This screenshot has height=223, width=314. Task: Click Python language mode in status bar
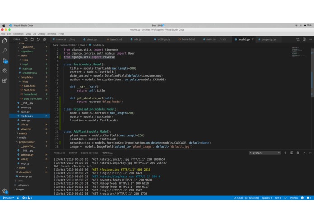pos(294,198)
